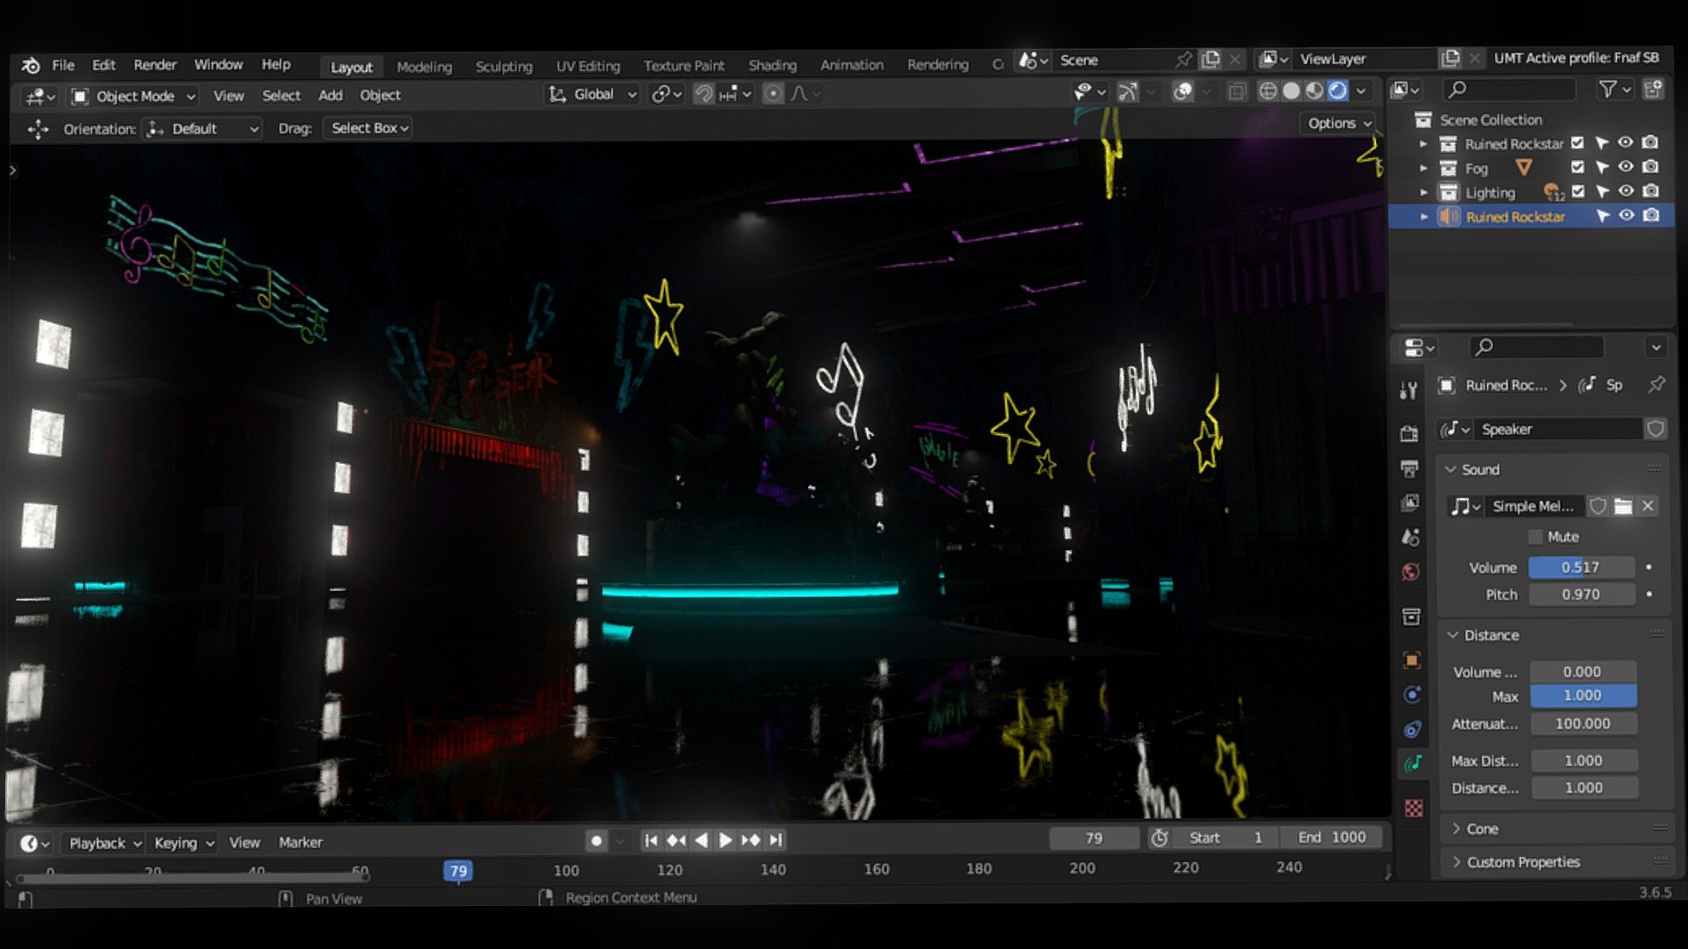Image resolution: width=1688 pixels, height=949 pixels.
Task: Uncheck Fog collection exclude checkbox
Action: tap(1578, 167)
